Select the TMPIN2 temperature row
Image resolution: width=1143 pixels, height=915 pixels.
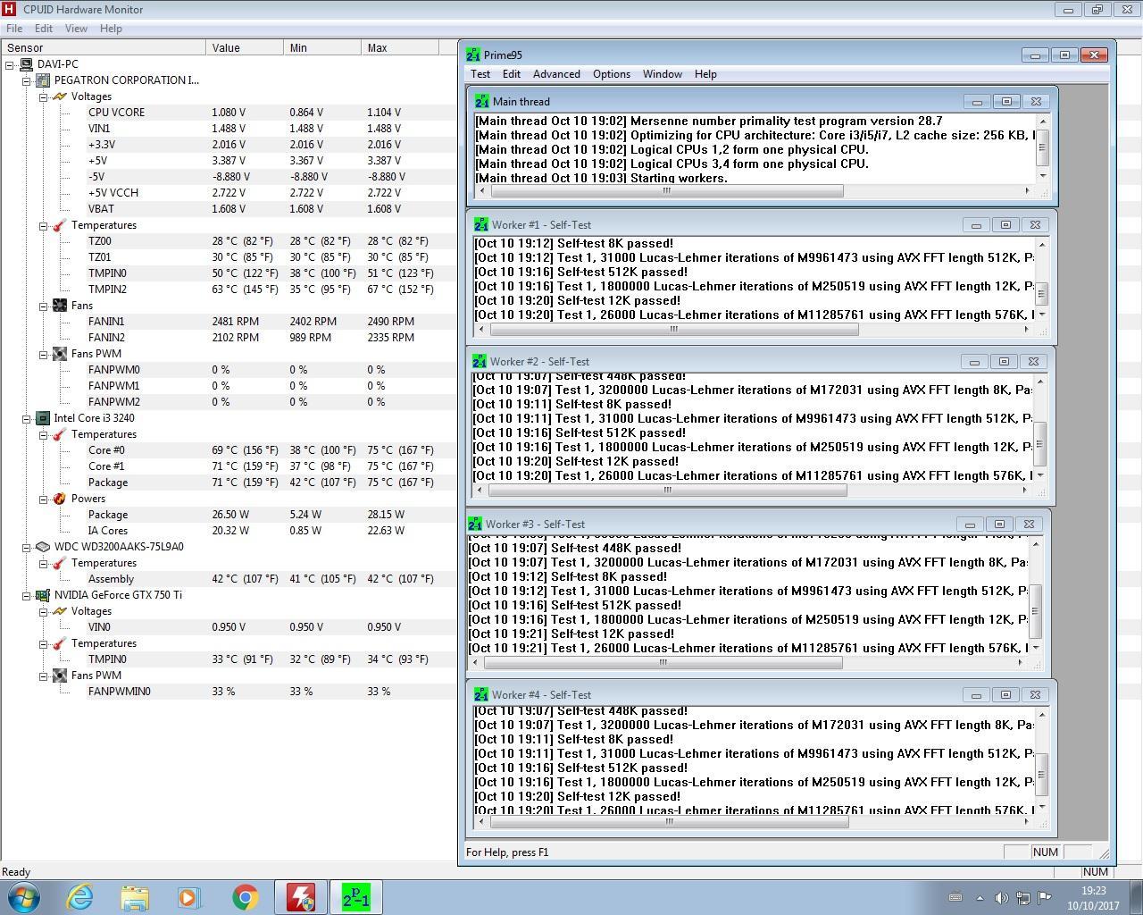[229, 290]
